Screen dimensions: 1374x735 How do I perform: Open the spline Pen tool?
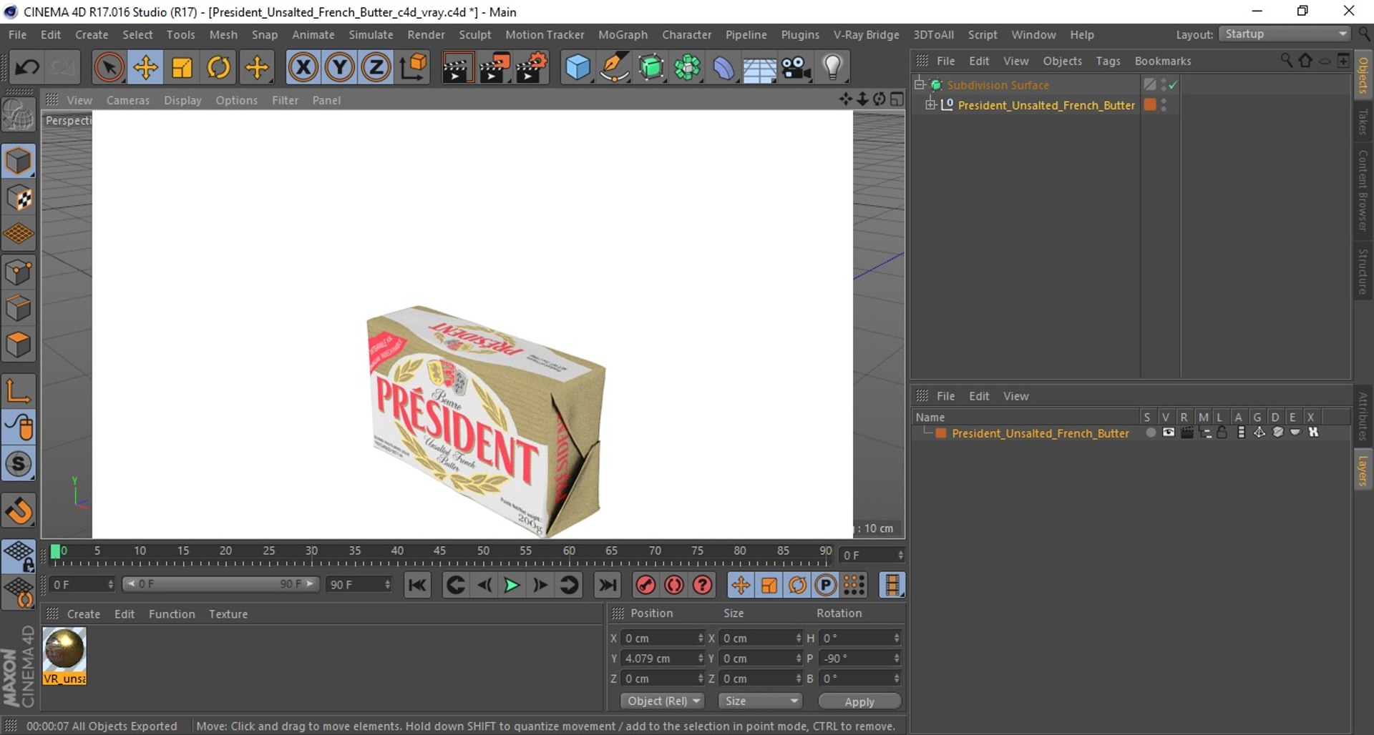614,68
